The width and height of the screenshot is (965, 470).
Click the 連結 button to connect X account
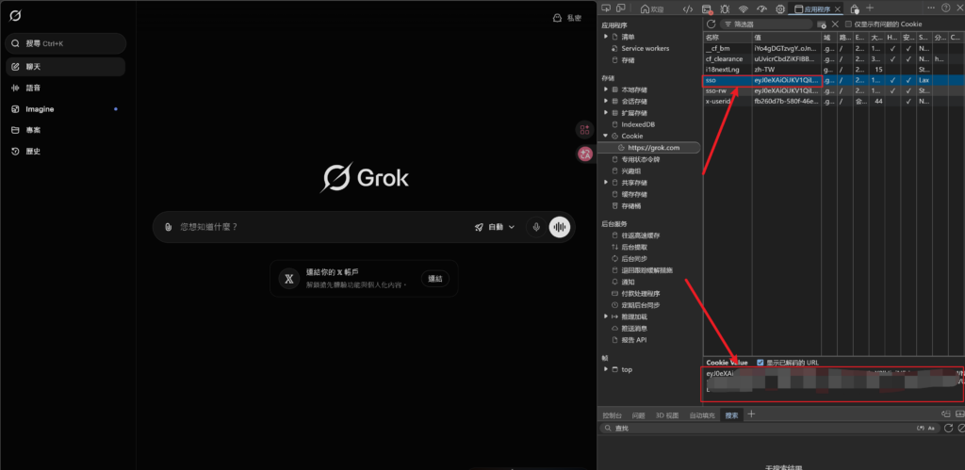(x=434, y=278)
